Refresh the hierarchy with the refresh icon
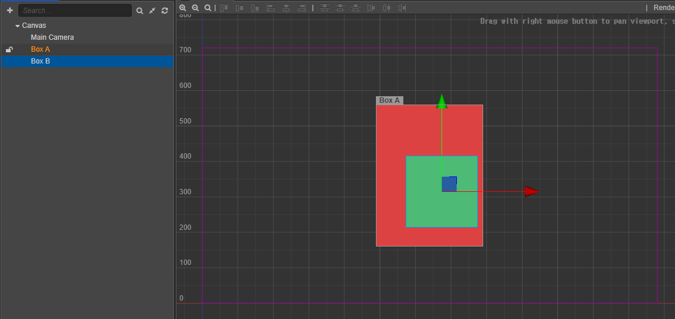This screenshot has width=675, height=319. (x=164, y=11)
